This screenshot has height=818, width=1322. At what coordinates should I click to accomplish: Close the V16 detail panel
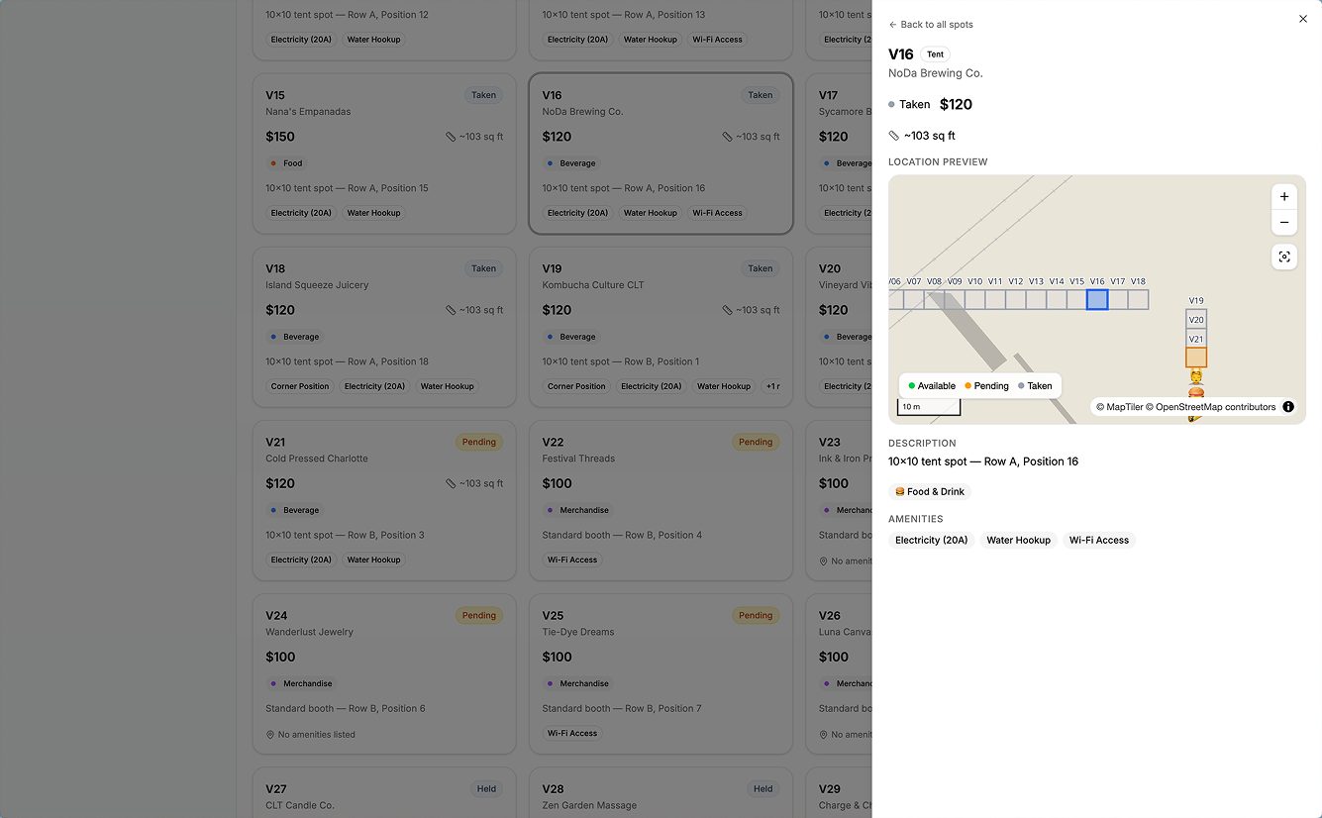tap(1302, 19)
